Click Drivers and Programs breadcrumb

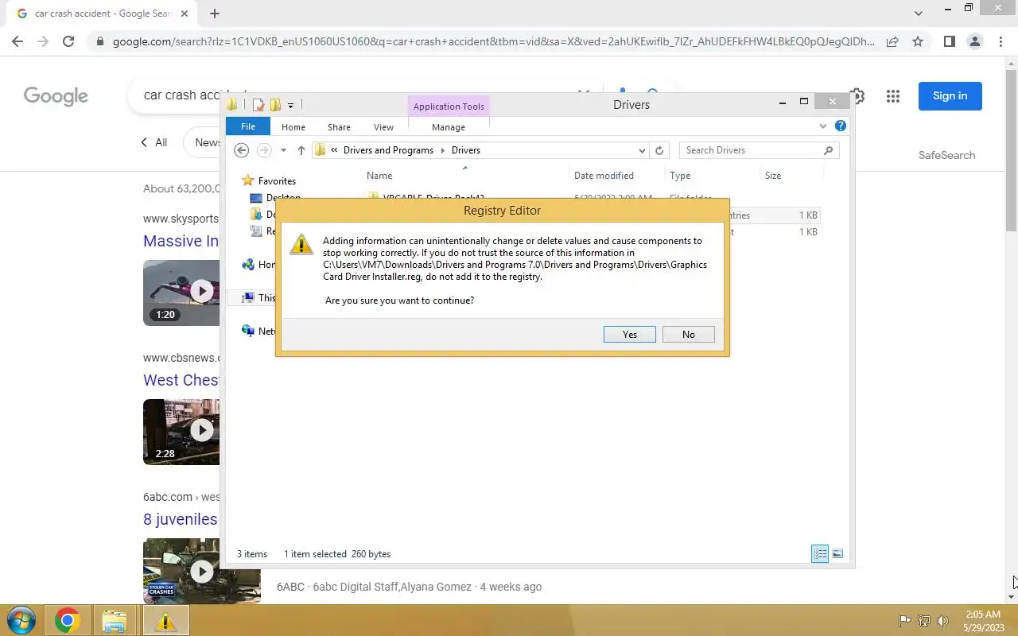pyautogui.click(x=388, y=150)
